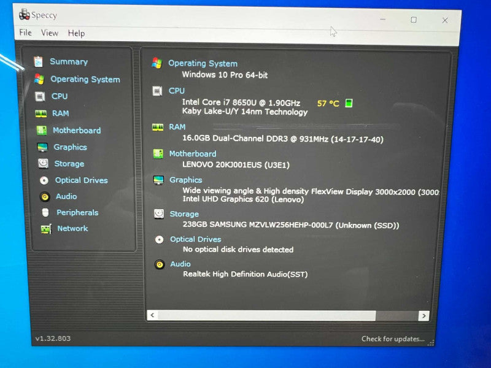
Task: View Optical Drives section from sidebar
Action: pos(81,180)
